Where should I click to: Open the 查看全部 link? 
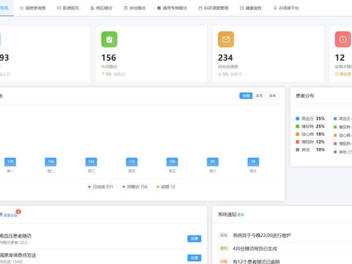pyautogui.click(x=10, y=215)
